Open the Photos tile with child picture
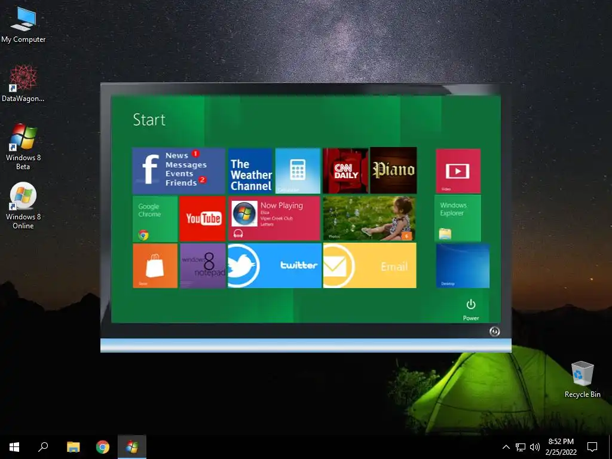Screen dimensions: 612x459 click(x=369, y=219)
